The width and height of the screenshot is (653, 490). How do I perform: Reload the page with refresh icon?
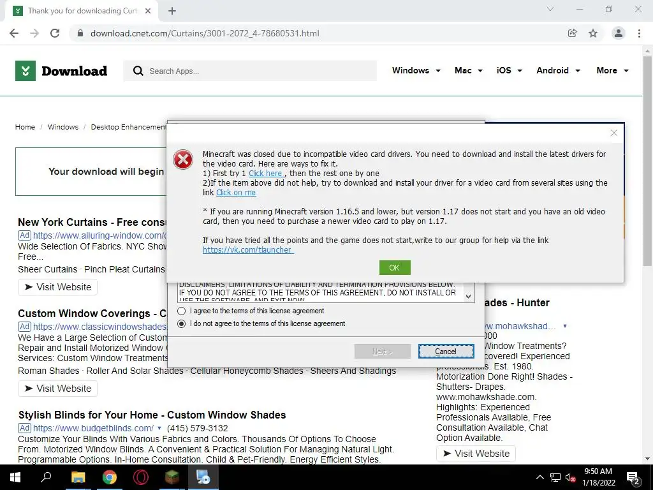(x=55, y=33)
